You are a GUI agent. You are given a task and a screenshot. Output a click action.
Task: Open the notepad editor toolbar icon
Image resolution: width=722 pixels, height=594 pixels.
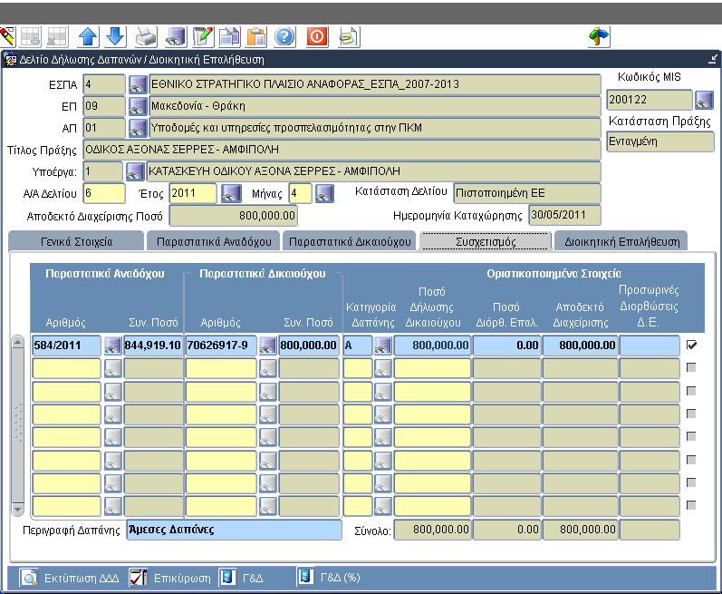click(x=203, y=37)
